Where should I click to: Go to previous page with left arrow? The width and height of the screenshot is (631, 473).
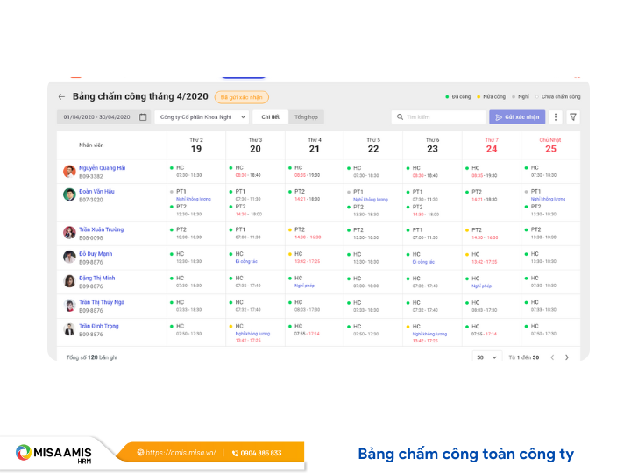pyautogui.click(x=550, y=357)
